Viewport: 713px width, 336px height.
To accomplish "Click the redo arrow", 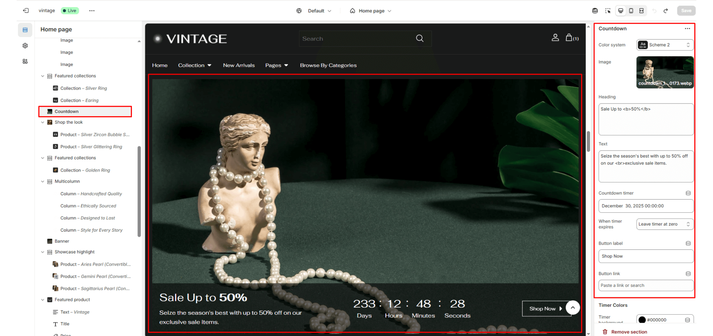I will point(666,11).
